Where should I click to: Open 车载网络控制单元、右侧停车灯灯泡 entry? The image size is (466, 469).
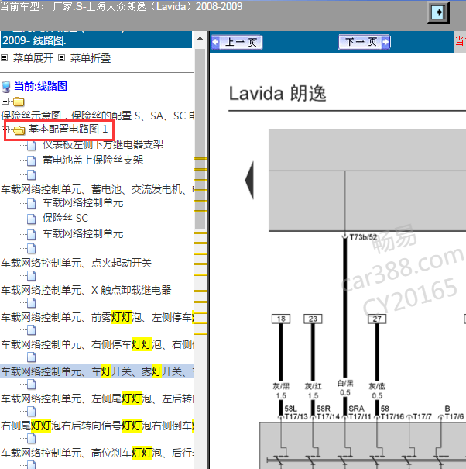98,344
